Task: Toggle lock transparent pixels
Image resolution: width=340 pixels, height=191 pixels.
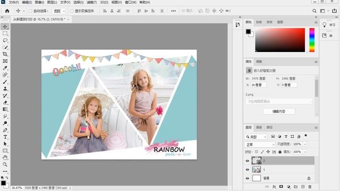Action: point(256,152)
